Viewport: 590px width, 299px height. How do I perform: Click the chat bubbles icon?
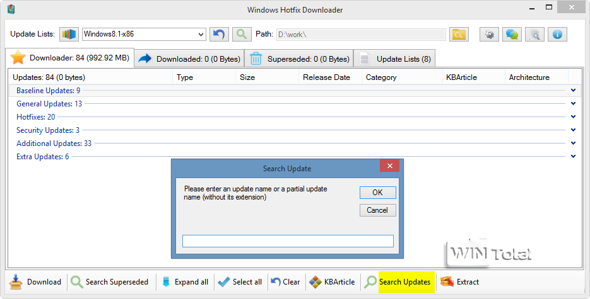click(512, 35)
